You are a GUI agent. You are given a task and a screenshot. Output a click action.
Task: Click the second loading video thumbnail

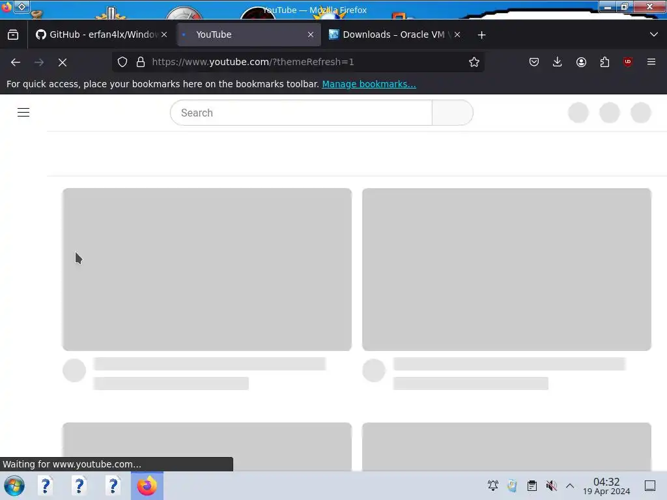507,270
